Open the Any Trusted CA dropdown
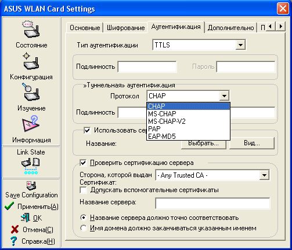The width and height of the screenshot is (292, 250). click(264, 175)
